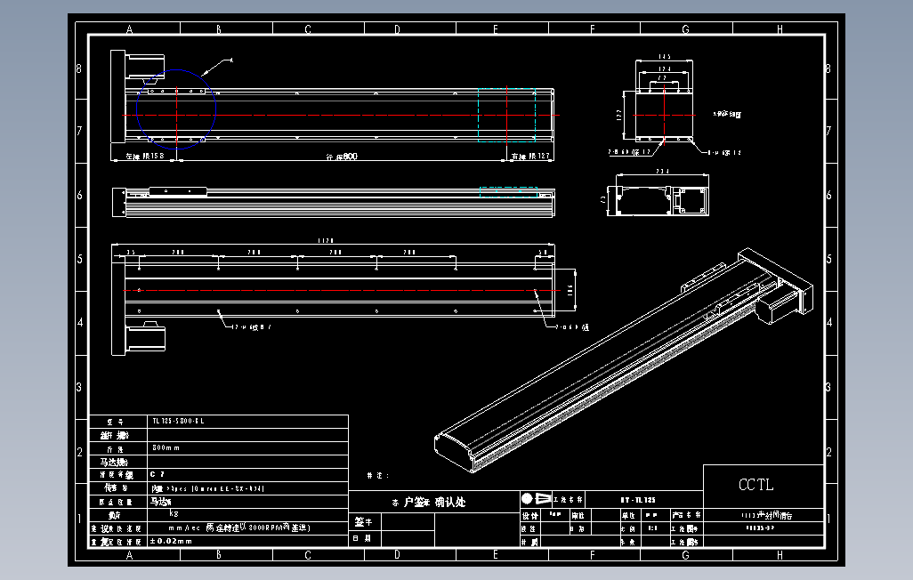Select the cyan dashed rectangle in the side view
Image resolution: width=913 pixels, height=580 pixels.
[x=508, y=192]
